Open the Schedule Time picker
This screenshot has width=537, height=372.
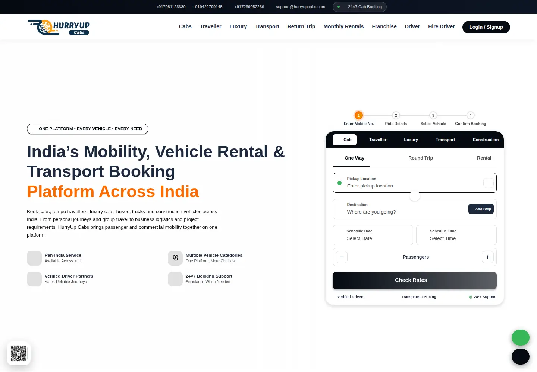456,235
